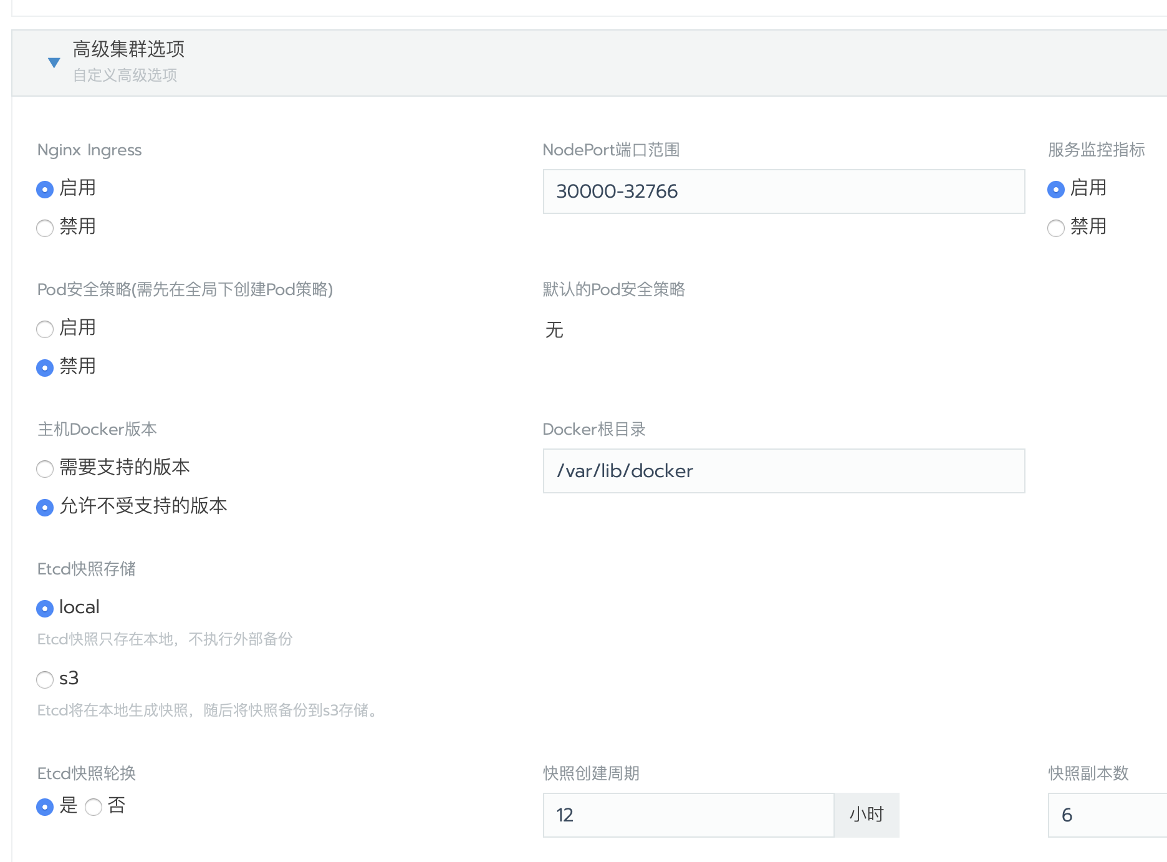This screenshot has height=862, width=1167.
Task: Click the Docker根目录 input field
Action: (x=784, y=471)
